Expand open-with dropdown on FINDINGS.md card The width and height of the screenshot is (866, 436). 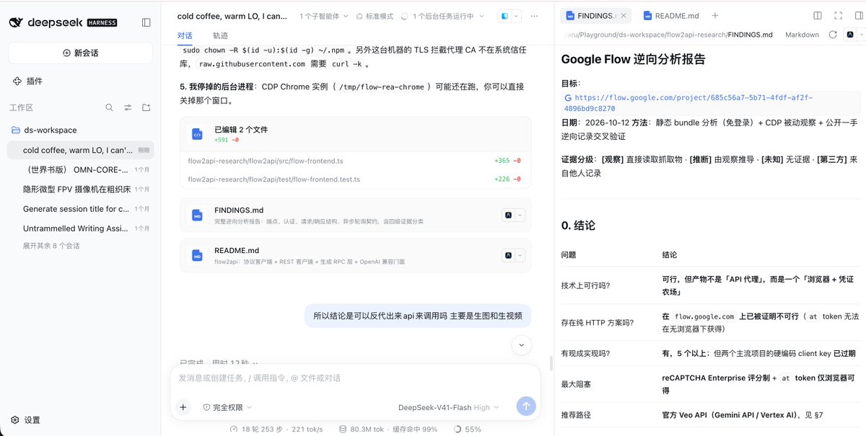click(x=519, y=215)
